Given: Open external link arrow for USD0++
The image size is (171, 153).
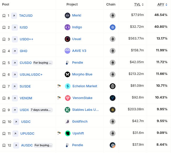Looking at the screenshot, I should click(x=15, y=39).
